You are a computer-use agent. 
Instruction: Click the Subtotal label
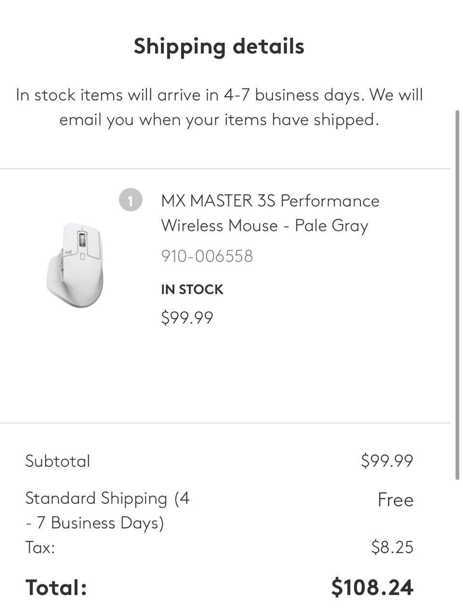click(58, 461)
